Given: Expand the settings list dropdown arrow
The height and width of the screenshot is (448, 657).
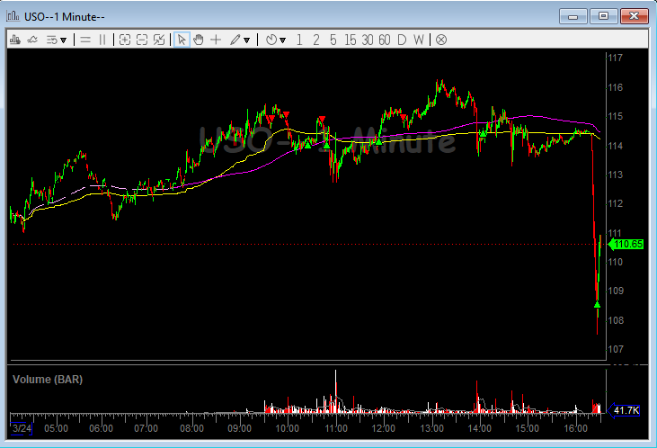Looking at the screenshot, I should click(63, 40).
